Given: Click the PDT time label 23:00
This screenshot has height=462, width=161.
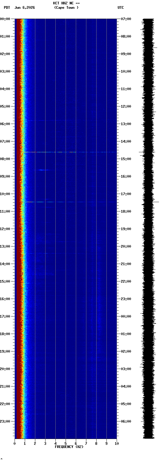Looking at the screenshot, I should (x=5, y=421).
